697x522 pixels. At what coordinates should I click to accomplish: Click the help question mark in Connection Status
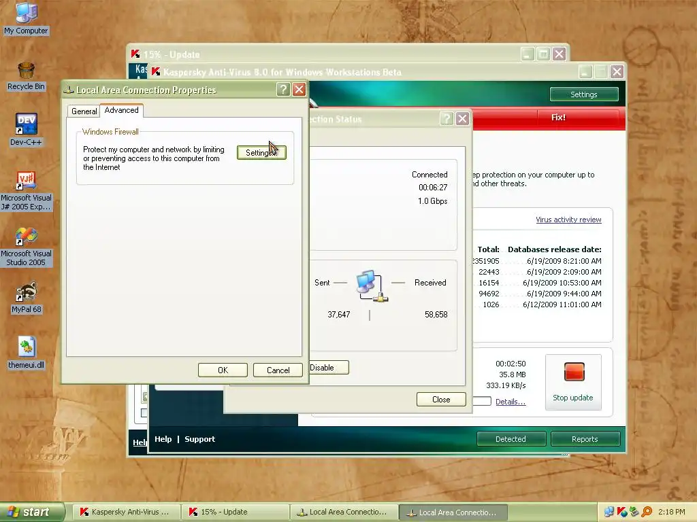[447, 118]
